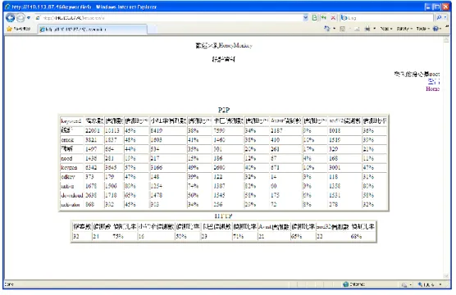Click the '10113' table cell

point(113,131)
